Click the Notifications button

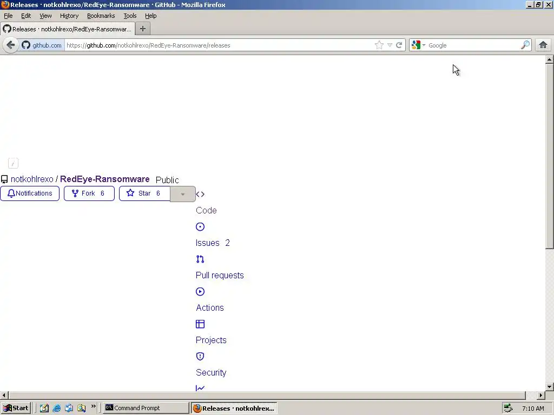click(x=30, y=193)
